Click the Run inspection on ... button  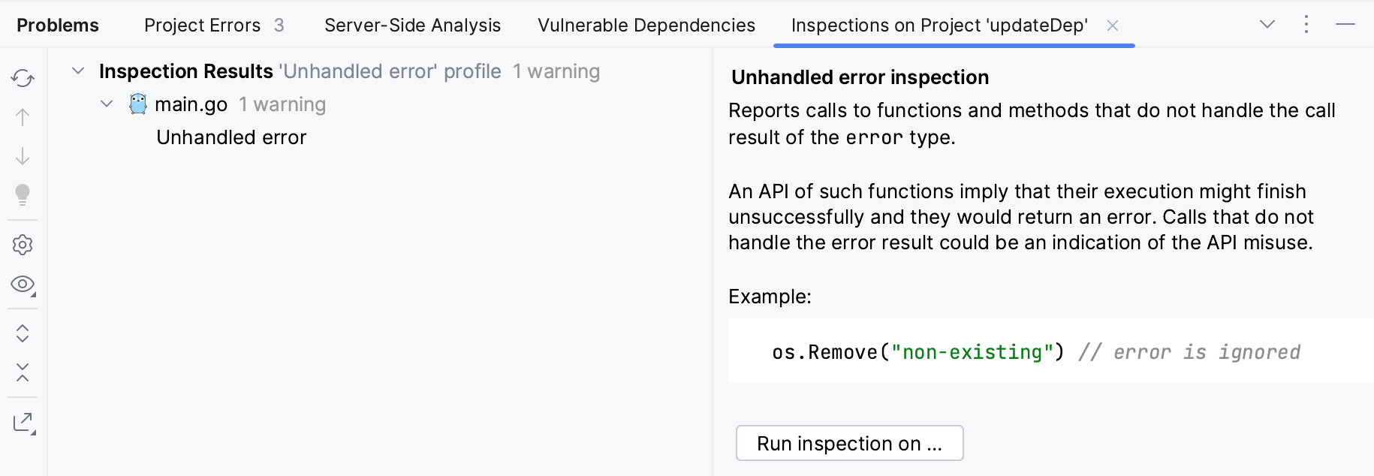(849, 443)
